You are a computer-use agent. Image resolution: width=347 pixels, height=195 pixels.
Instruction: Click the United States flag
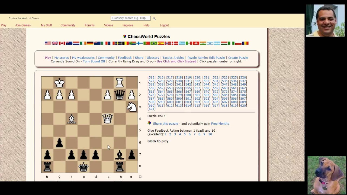pos(48,43)
